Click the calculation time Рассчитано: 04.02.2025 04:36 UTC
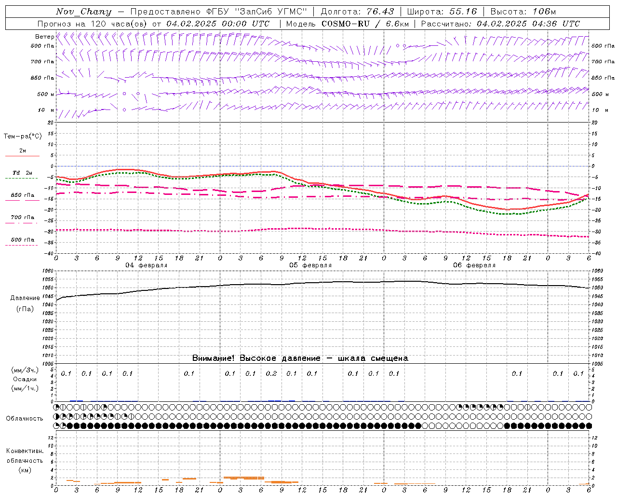 pyautogui.click(x=500, y=24)
